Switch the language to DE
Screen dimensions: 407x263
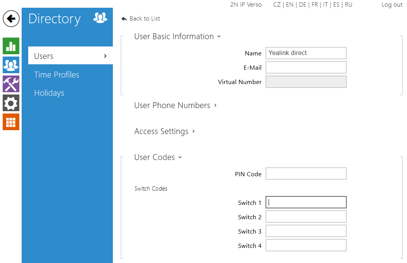pyautogui.click(x=302, y=5)
